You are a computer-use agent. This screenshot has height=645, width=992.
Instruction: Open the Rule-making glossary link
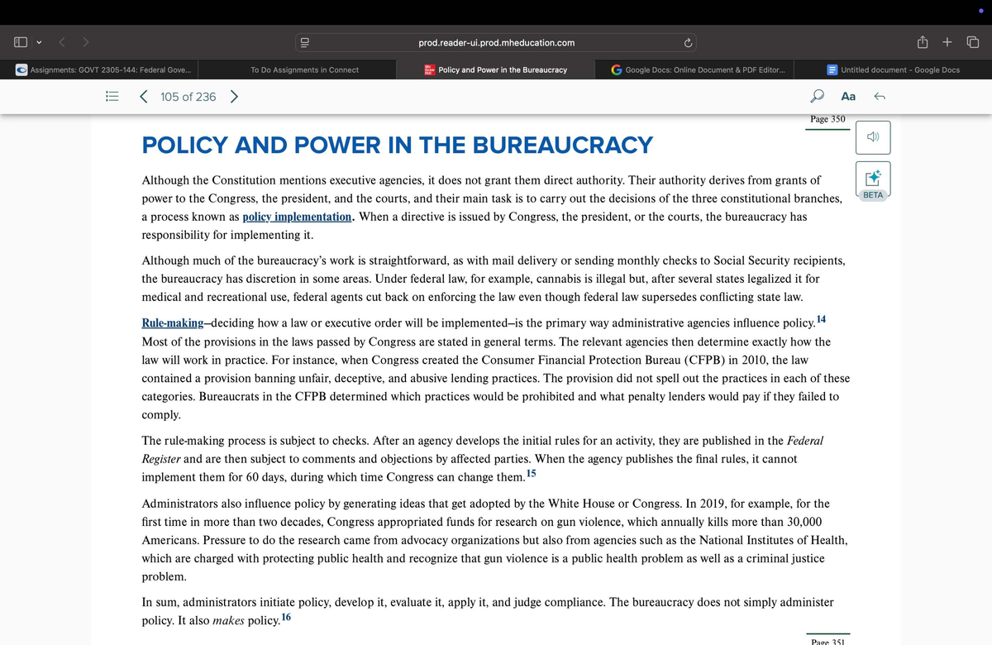click(170, 322)
